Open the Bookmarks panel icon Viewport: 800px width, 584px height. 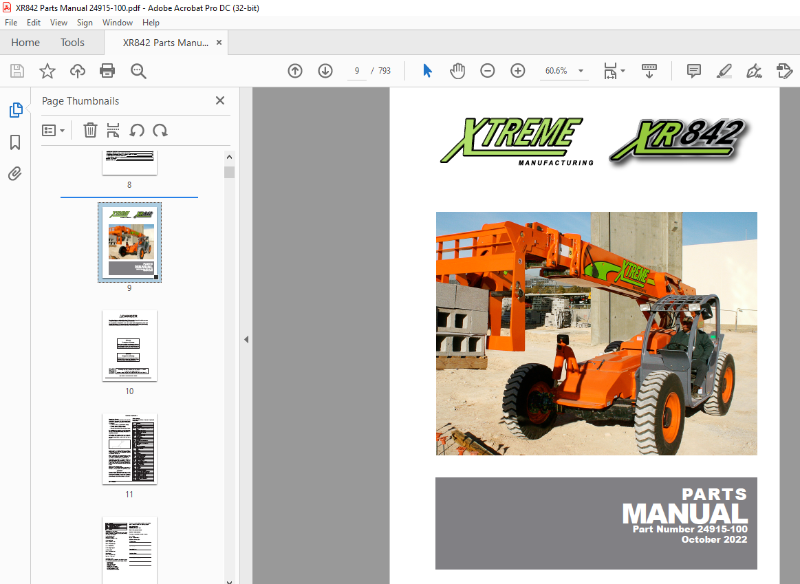(15, 142)
